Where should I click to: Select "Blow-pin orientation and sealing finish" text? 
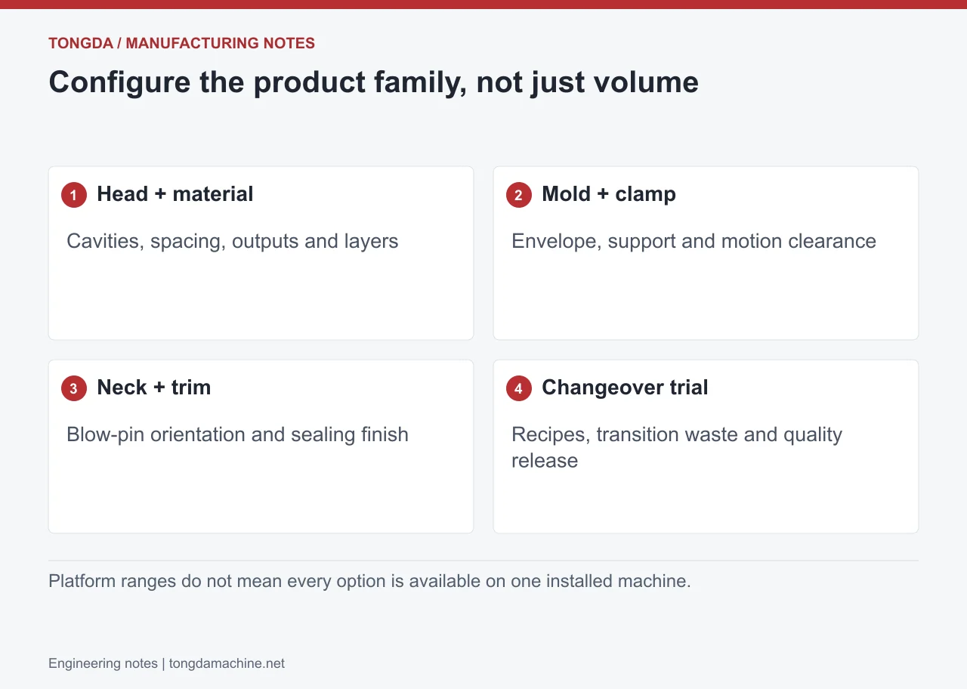click(x=237, y=434)
